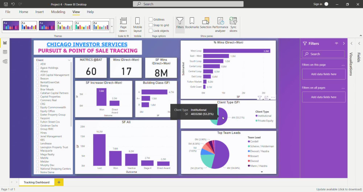Switch to Model view in sidebar

click(x=5, y=61)
